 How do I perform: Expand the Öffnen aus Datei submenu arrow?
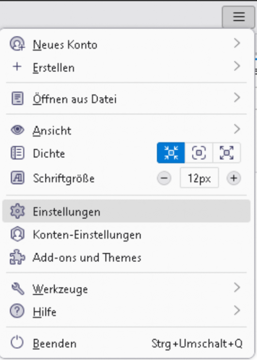pos(237,98)
